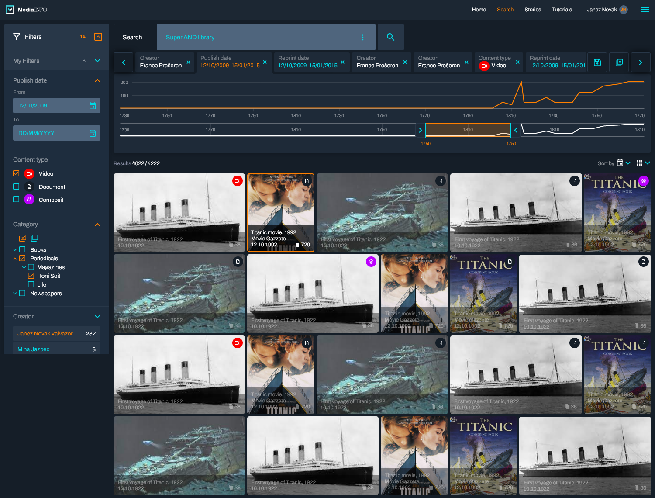655x498 pixels.
Task: Open view layout dropdown arrow
Action: coord(648,163)
